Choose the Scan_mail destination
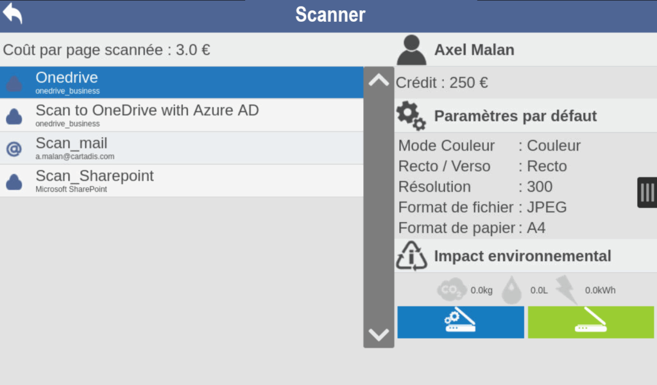The width and height of the screenshot is (657, 385). coord(182,148)
